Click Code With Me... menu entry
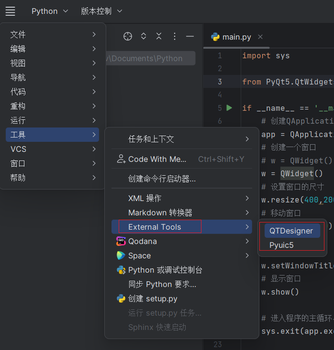 click(x=182, y=159)
